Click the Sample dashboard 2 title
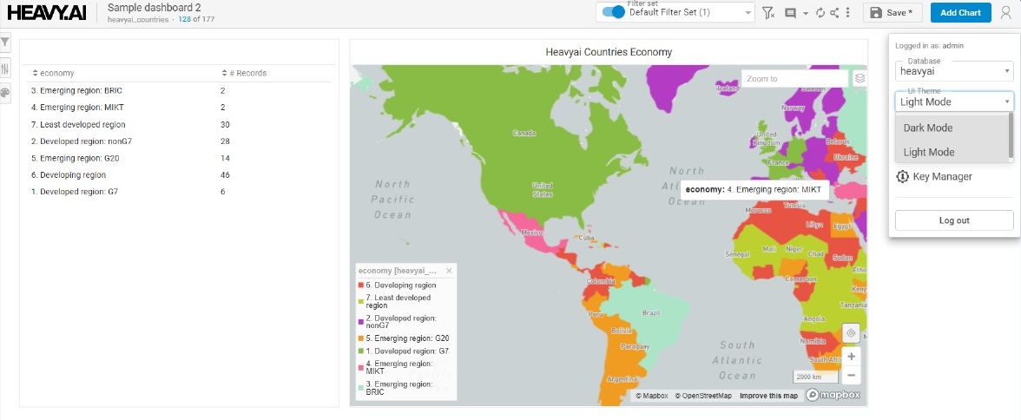 coord(155,8)
